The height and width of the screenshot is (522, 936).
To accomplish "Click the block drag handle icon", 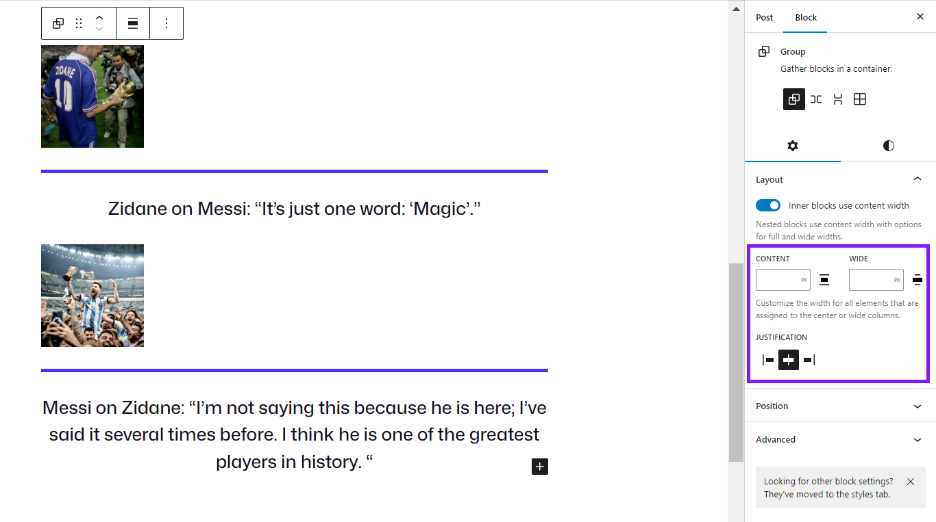I will 79,23.
